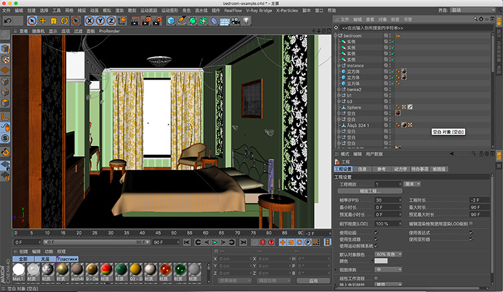
Task: Toggle the Autokeying button in timeline
Action: tap(263, 242)
